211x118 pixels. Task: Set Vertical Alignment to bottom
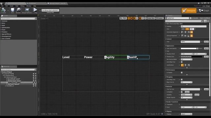(x=189, y=36)
